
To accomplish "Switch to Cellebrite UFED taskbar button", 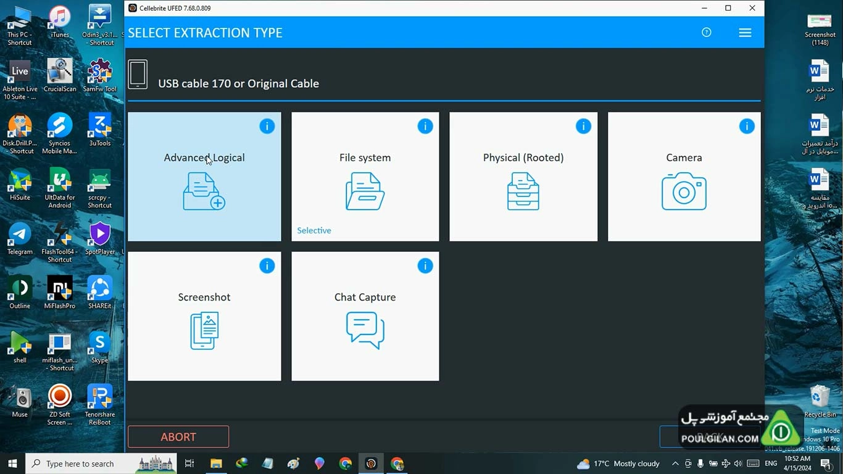I will click(x=371, y=464).
